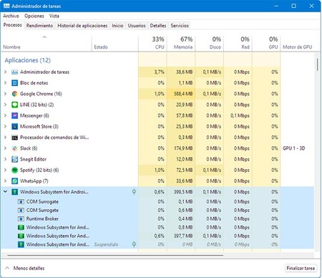Screen dimensions: 322x278
Task: Expand the Google Chrome (16) group
Action: [5, 94]
